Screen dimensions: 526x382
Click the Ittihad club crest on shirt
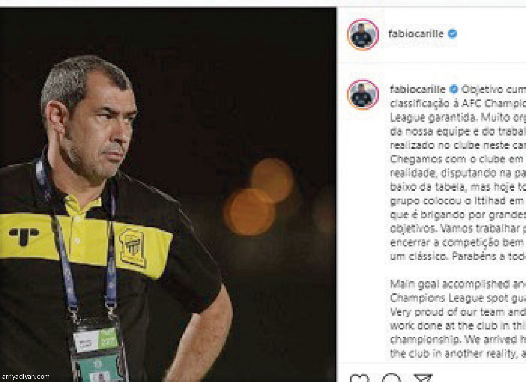click(x=133, y=248)
